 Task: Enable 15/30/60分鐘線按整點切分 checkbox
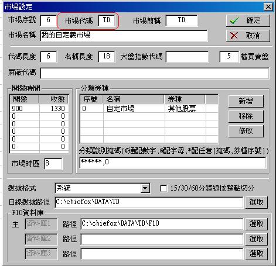163,188
